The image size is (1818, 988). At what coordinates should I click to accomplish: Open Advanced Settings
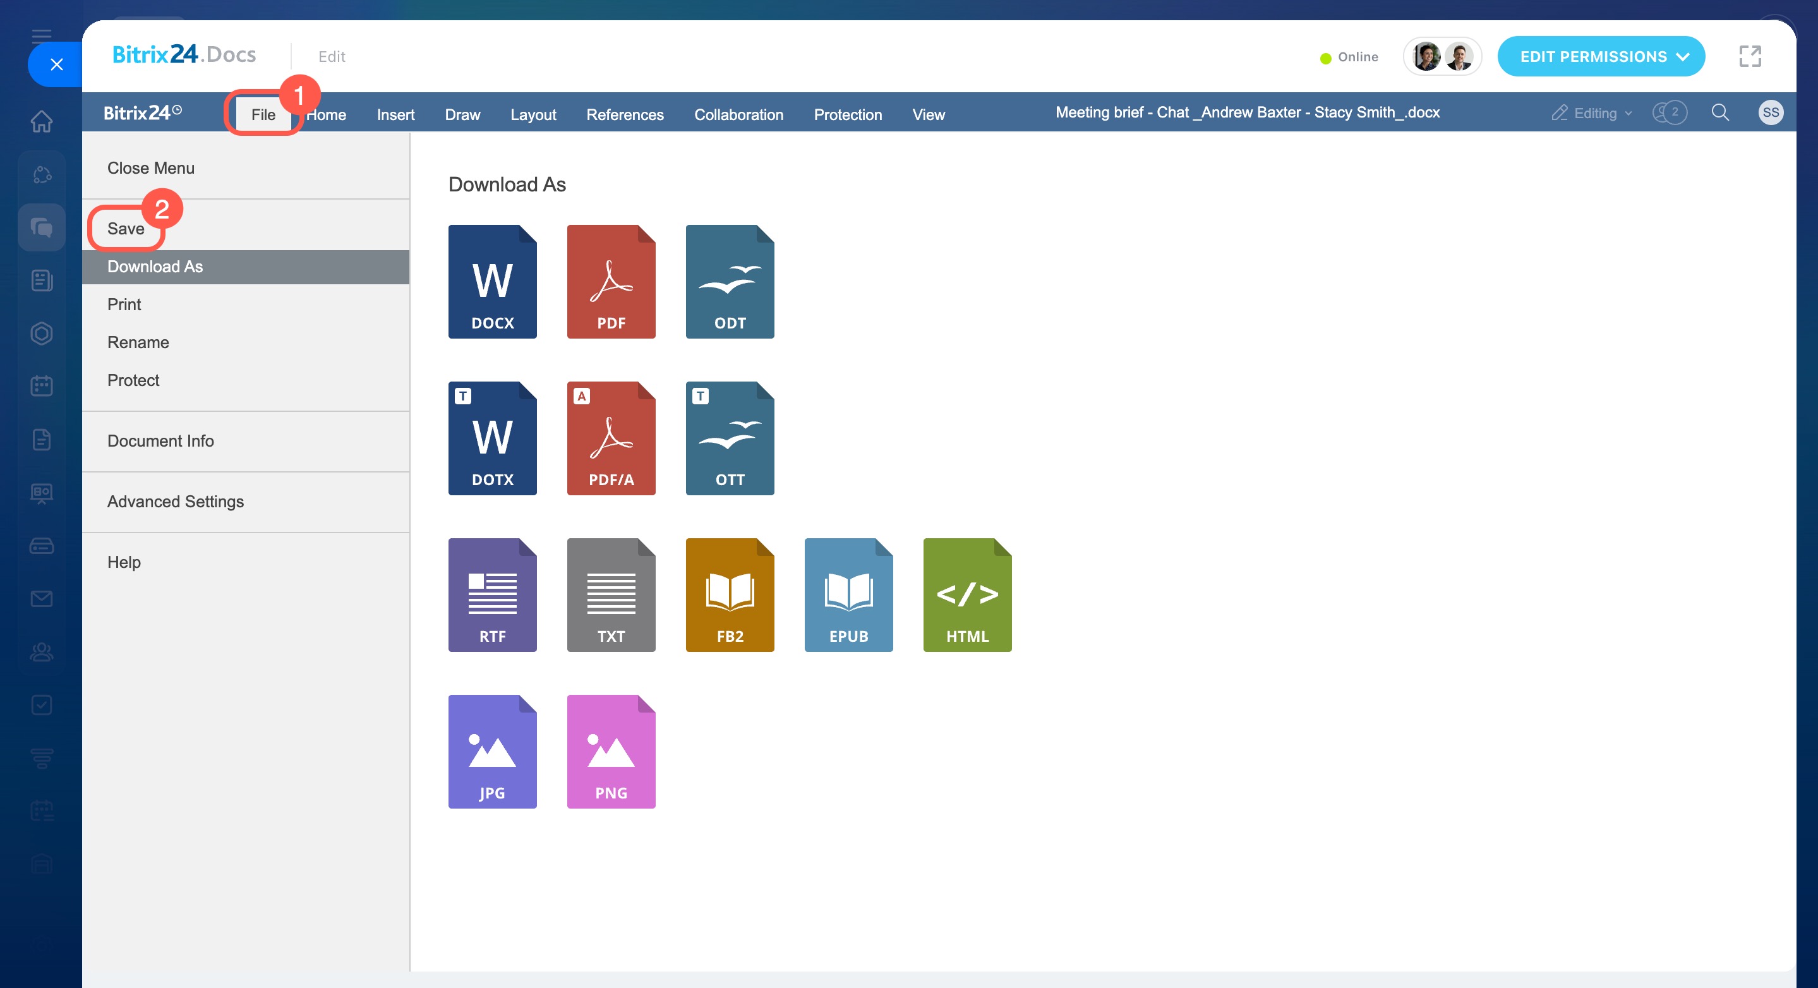(246, 501)
